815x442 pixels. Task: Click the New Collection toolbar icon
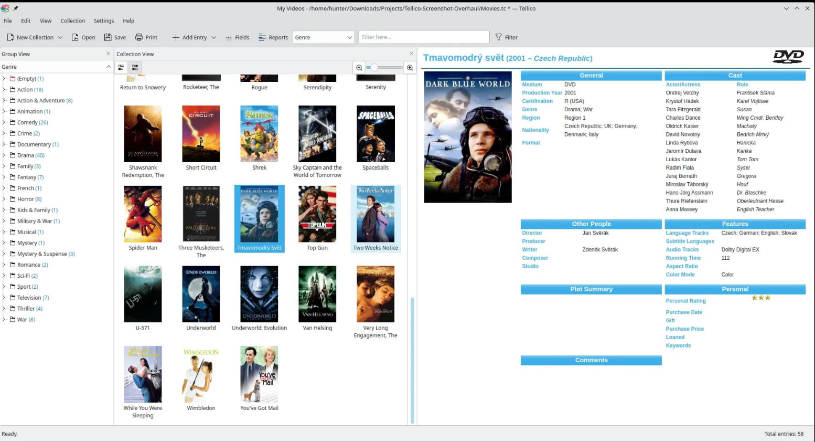pyautogui.click(x=10, y=37)
